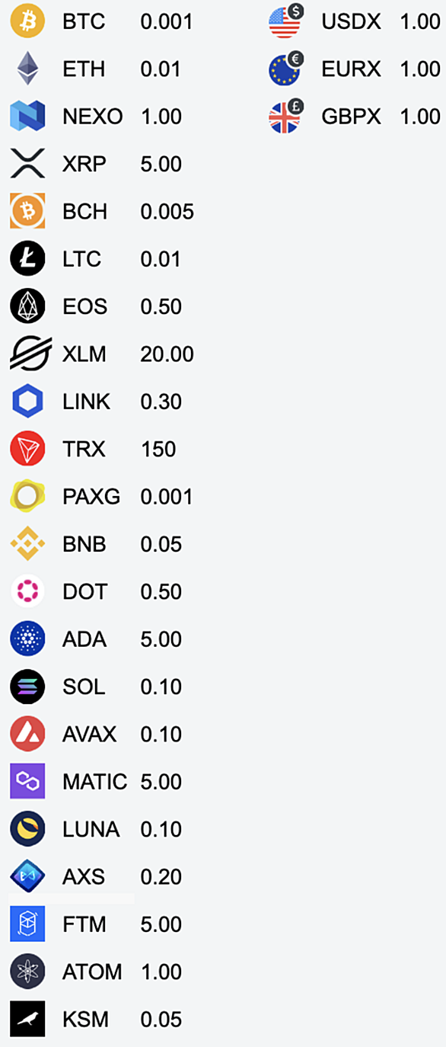This screenshot has height=1047, width=446.
Task: Select the red TRON TRX icon
Action: (27, 449)
